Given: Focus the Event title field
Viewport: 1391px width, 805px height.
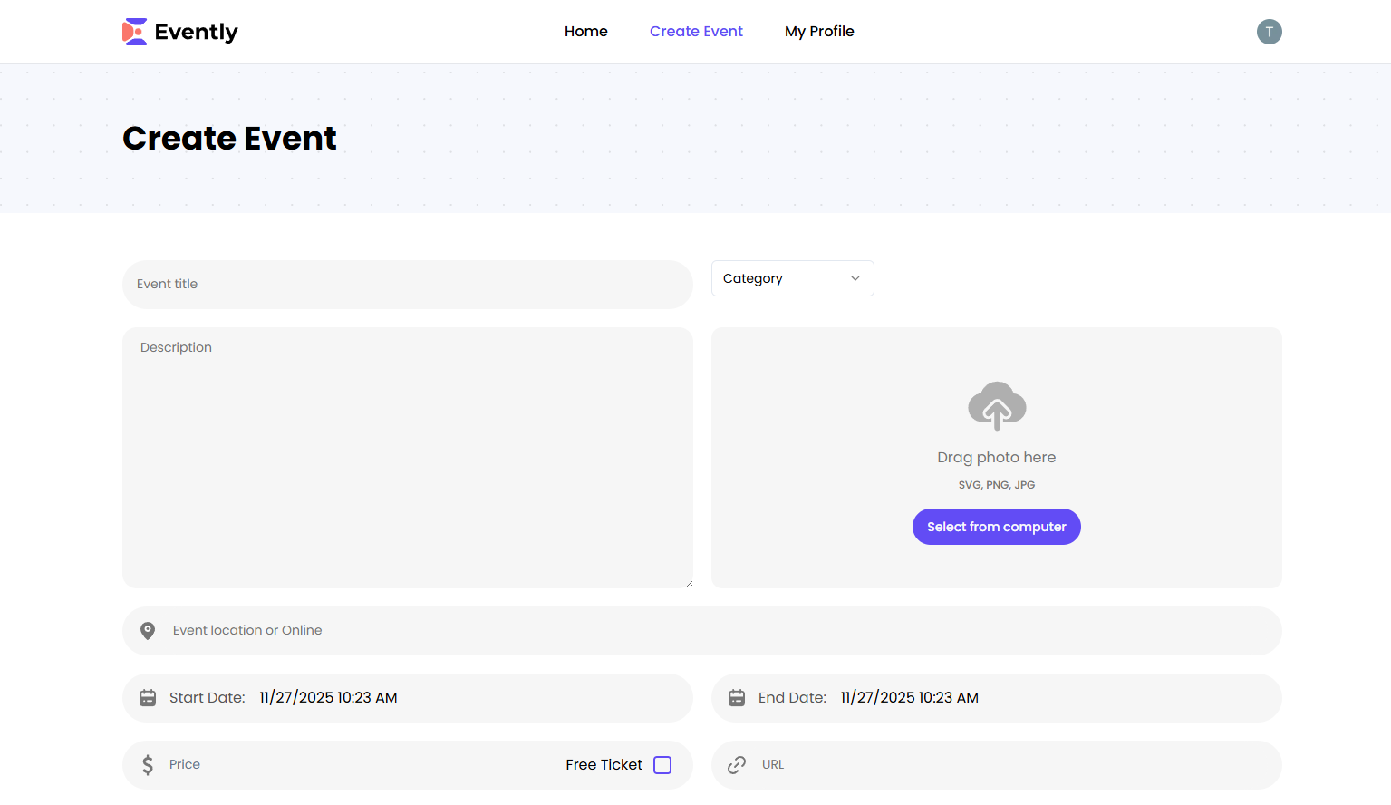Looking at the screenshot, I should 408,285.
